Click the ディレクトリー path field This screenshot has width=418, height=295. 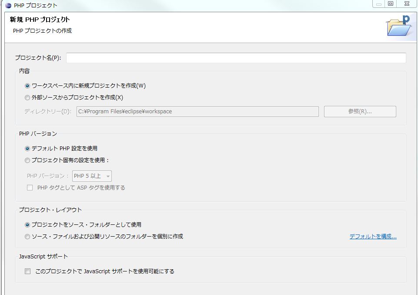coord(197,112)
